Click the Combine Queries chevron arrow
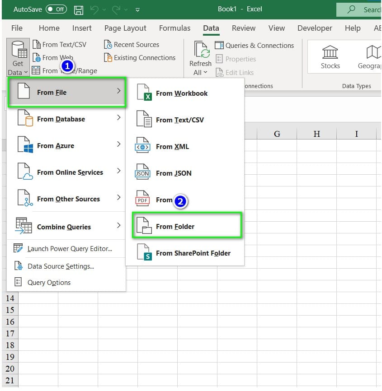382x391 pixels. point(119,225)
